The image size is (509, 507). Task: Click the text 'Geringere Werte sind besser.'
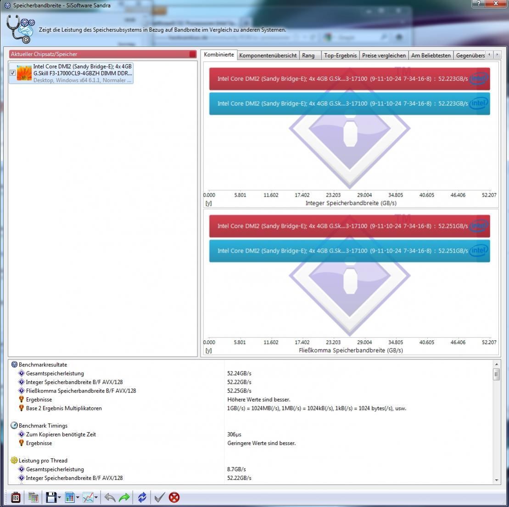pos(261,443)
